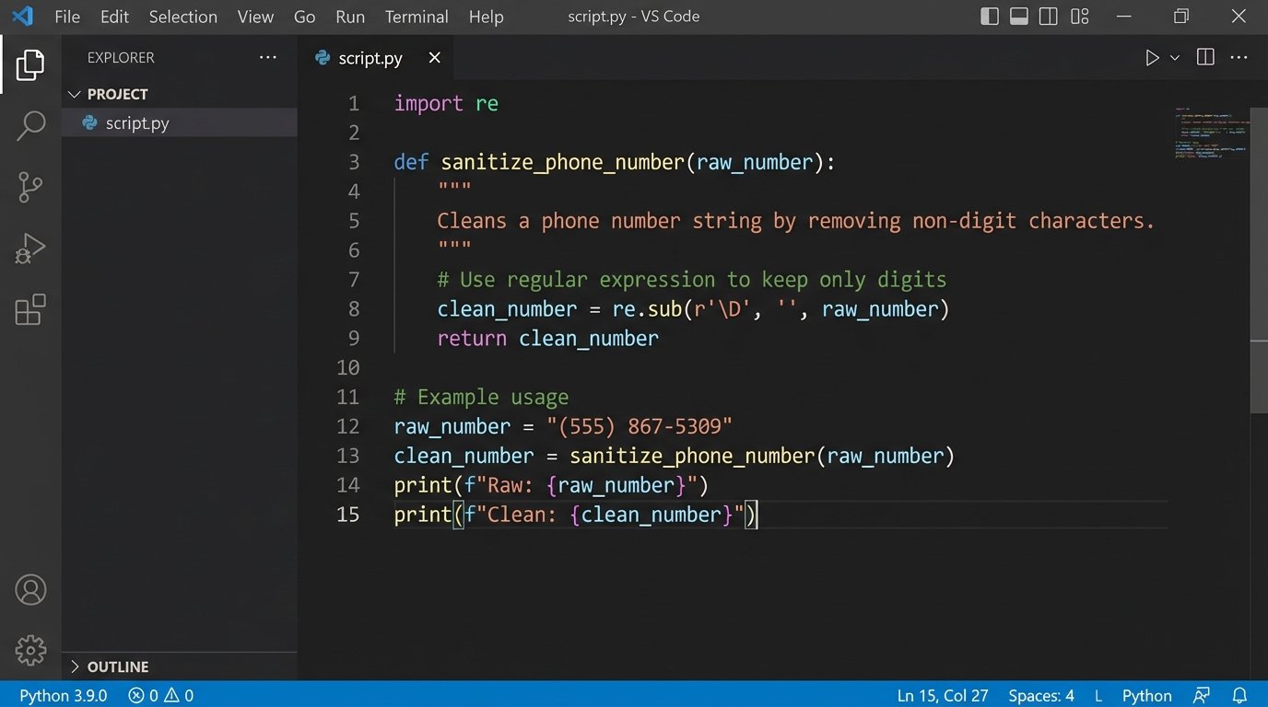Image resolution: width=1268 pixels, height=707 pixels.
Task: Open the Explorer view in activity bar
Action: pos(30,64)
